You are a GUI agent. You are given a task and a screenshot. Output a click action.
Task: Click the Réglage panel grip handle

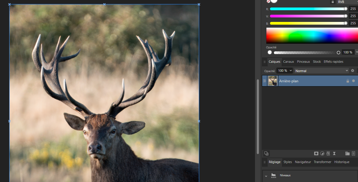[x=265, y=162]
